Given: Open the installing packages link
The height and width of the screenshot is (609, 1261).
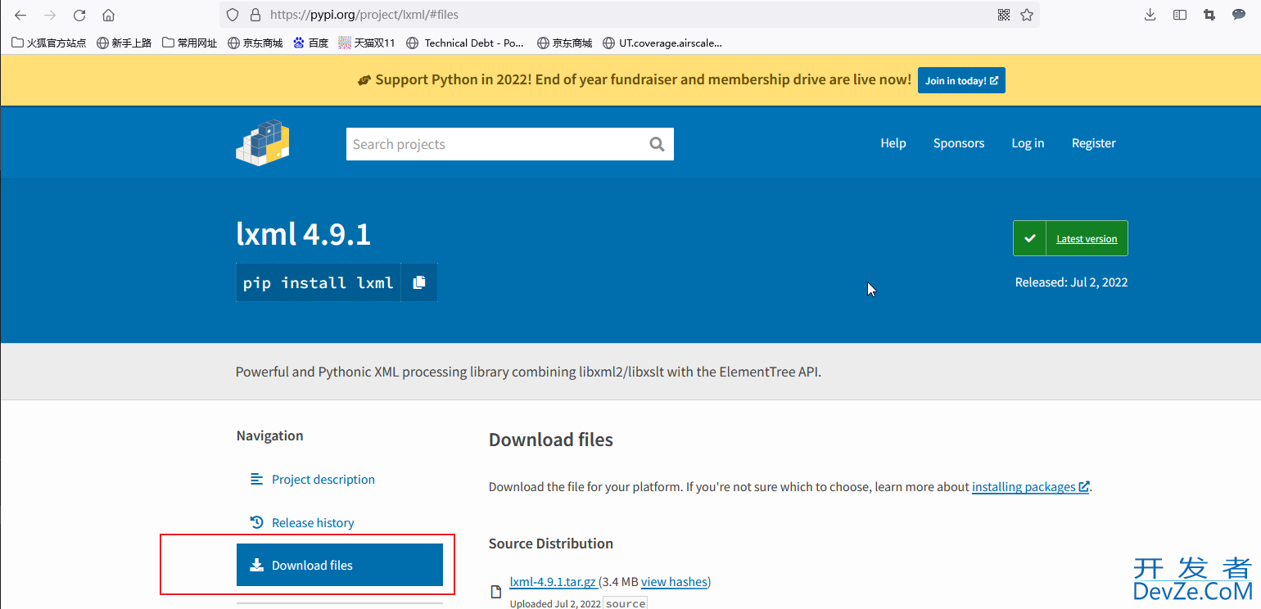Looking at the screenshot, I should pyautogui.click(x=1030, y=487).
